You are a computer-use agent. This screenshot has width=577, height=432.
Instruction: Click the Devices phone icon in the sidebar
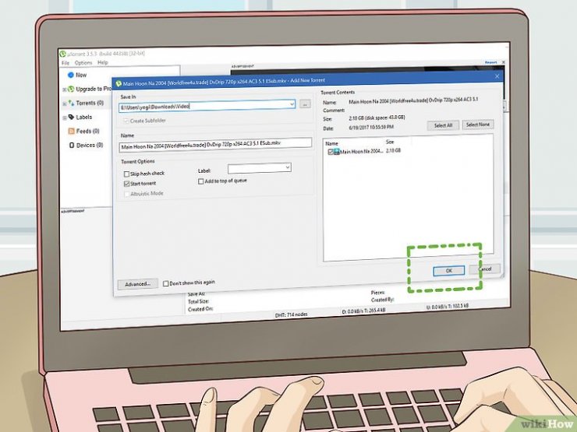point(72,145)
